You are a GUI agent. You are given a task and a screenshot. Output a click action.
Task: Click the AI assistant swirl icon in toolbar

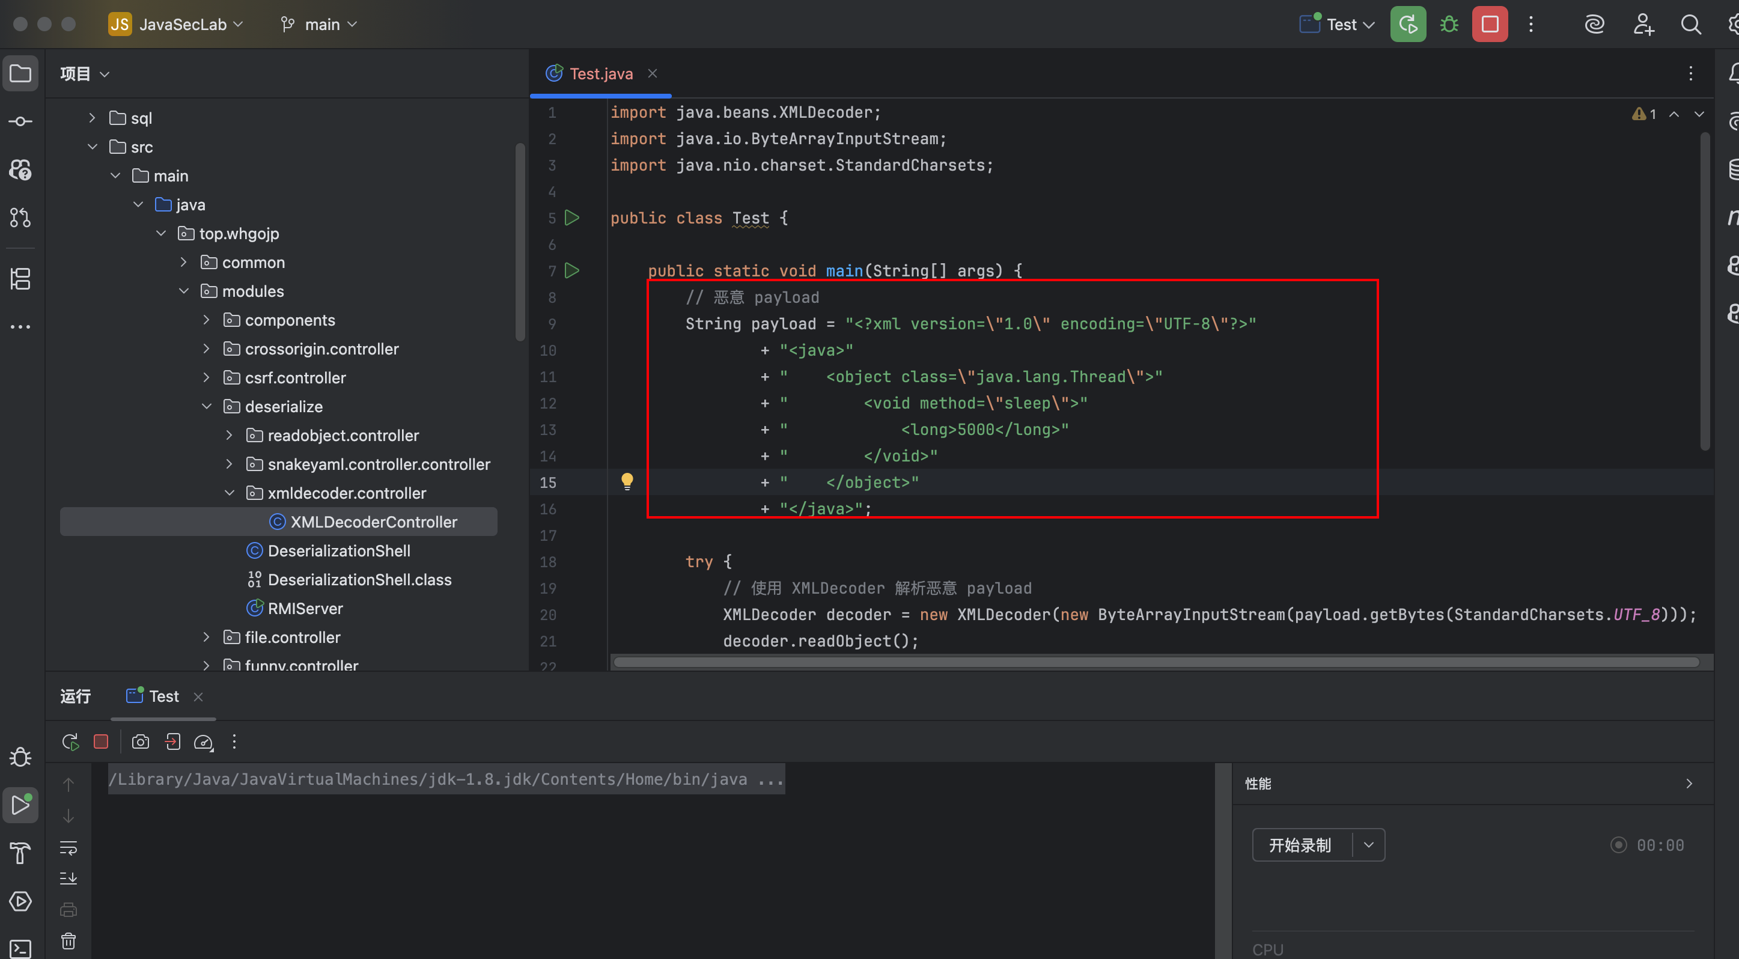click(1594, 25)
